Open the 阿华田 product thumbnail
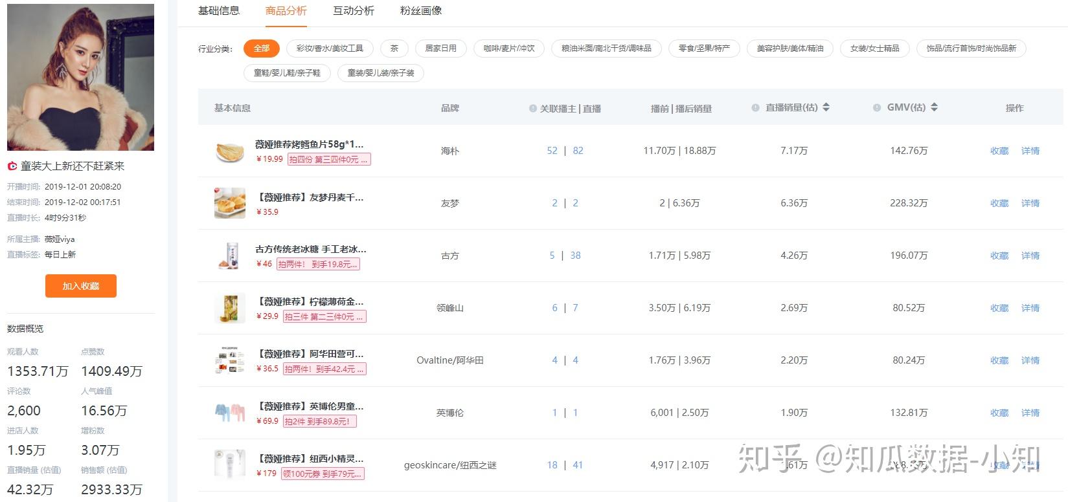This screenshot has height=502, width=1068. 230,360
